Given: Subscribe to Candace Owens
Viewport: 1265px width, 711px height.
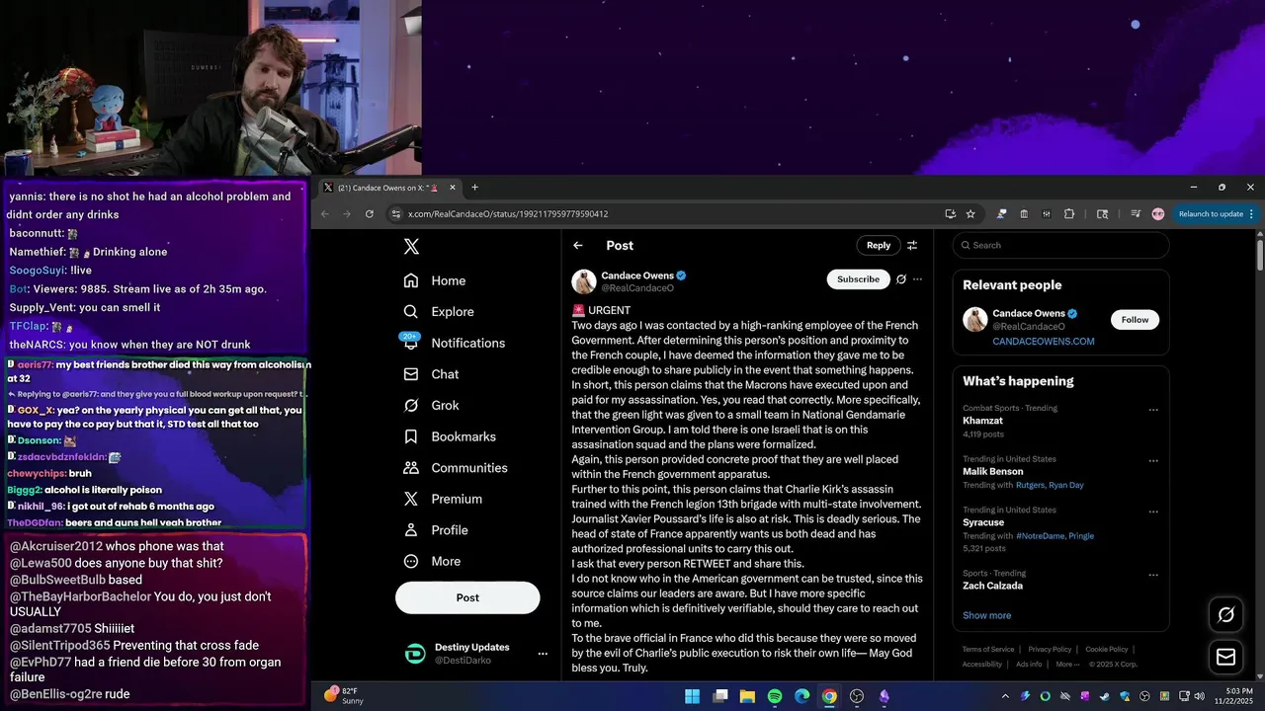Looking at the screenshot, I should tap(858, 279).
